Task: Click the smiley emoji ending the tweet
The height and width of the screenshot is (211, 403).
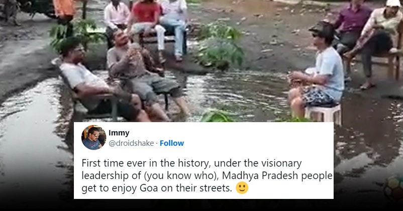Action: pyautogui.click(x=242, y=188)
